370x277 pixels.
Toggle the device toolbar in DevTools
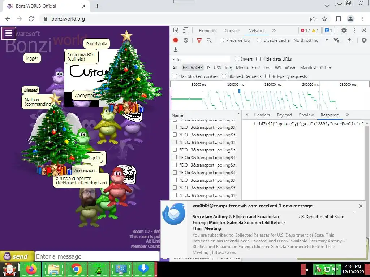(x=185, y=30)
